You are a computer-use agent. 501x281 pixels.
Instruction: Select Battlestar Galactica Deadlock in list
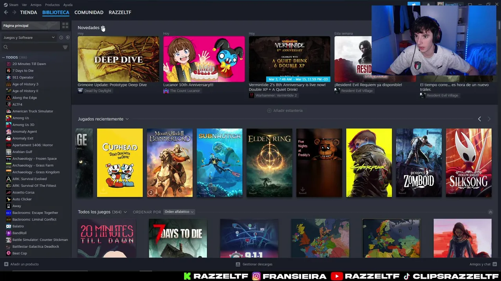pyautogui.click(x=36, y=247)
